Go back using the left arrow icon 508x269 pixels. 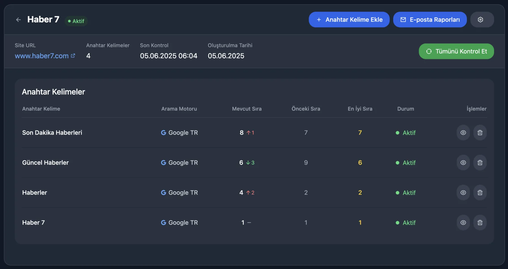click(18, 20)
